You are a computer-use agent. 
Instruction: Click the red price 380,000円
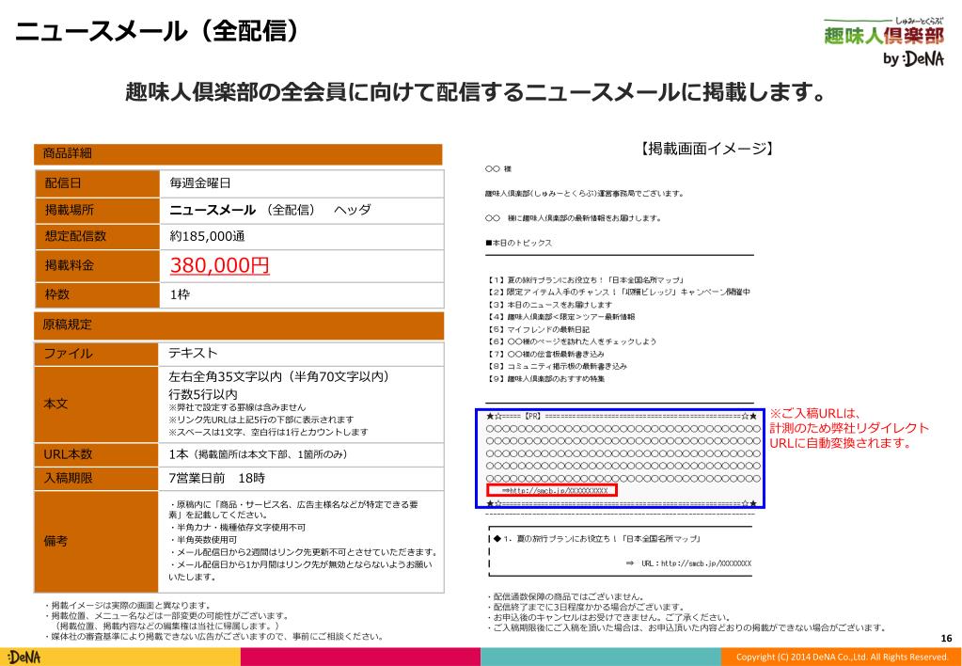coord(220,265)
